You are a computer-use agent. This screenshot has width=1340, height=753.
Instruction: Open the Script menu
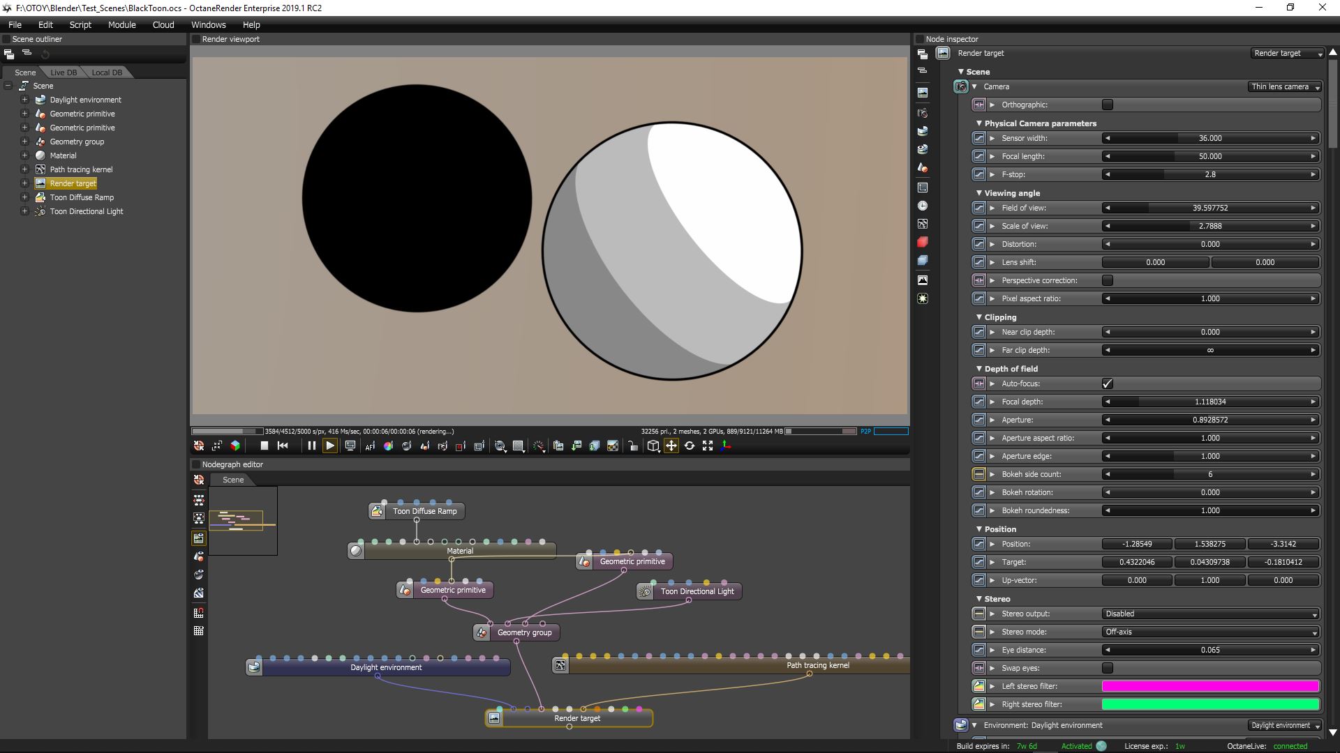coord(80,24)
